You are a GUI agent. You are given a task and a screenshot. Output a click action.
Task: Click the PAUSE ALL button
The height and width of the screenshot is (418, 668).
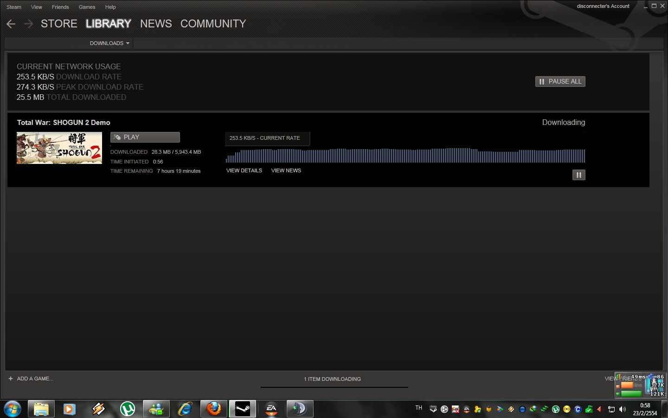pyautogui.click(x=560, y=81)
